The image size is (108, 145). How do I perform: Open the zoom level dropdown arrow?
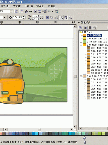pyautogui.click(x=11, y=11)
